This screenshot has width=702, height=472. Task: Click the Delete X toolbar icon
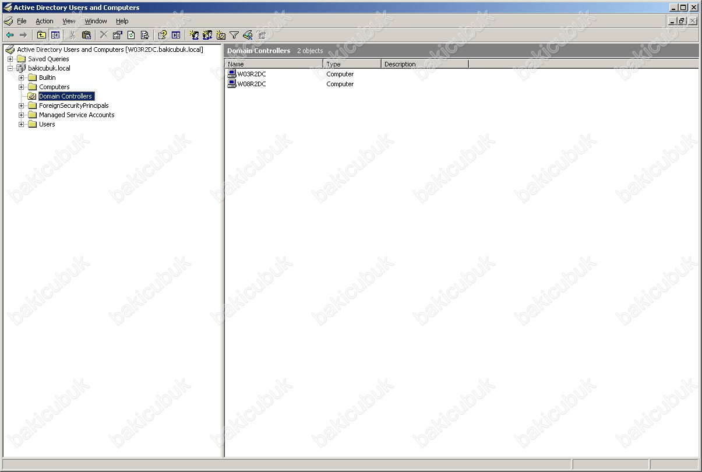[104, 35]
